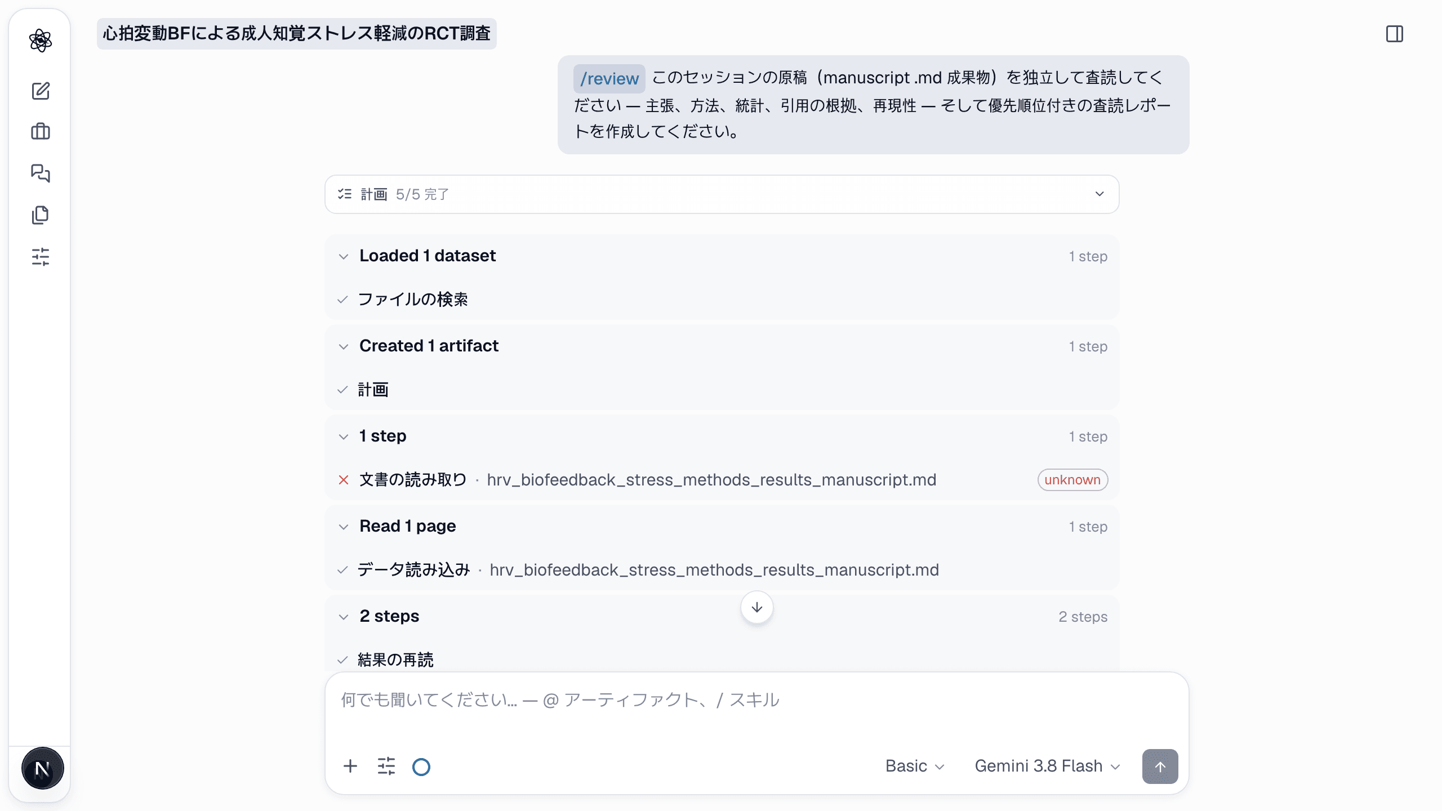Click the unknown status badge
Screen dimensions: 1442x811
(x=1072, y=480)
